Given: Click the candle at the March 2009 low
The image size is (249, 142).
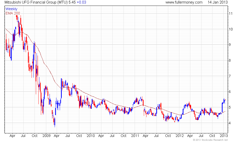Looking at the screenshot, I should 55,122.
